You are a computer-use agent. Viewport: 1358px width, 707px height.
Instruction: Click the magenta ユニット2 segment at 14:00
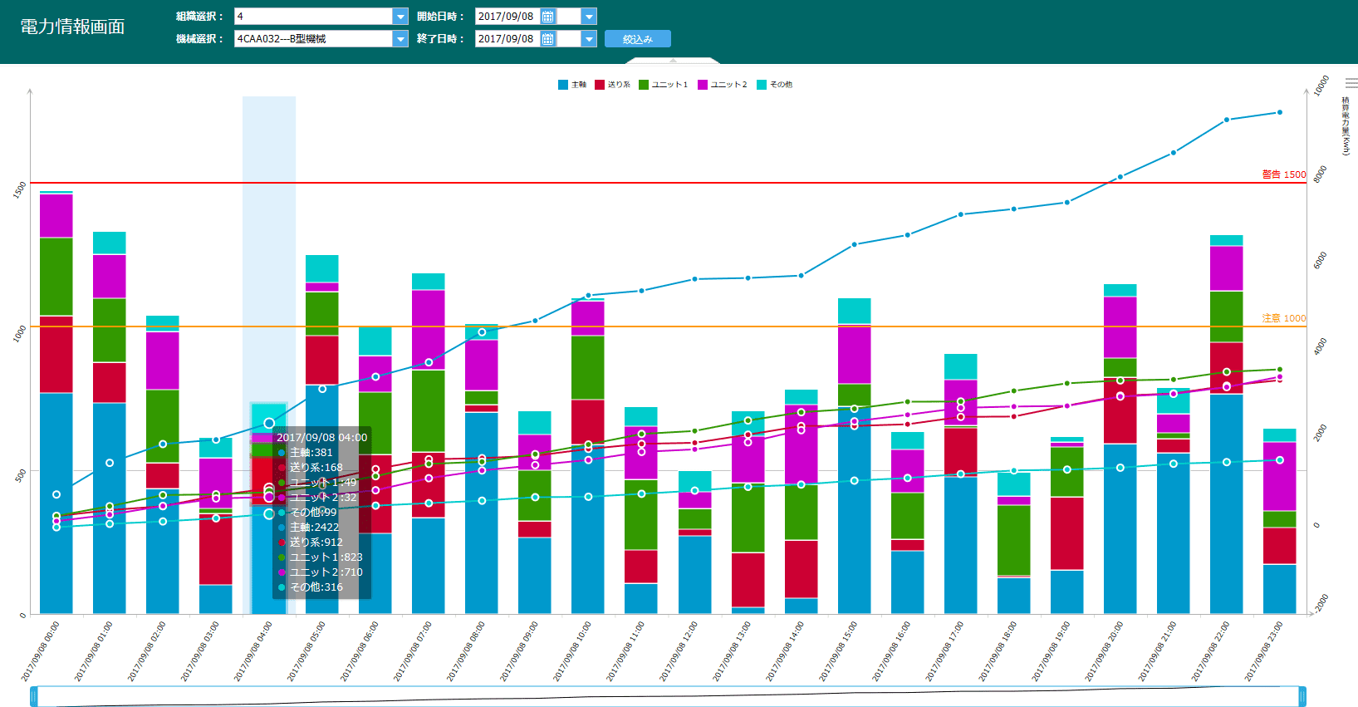point(802,444)
